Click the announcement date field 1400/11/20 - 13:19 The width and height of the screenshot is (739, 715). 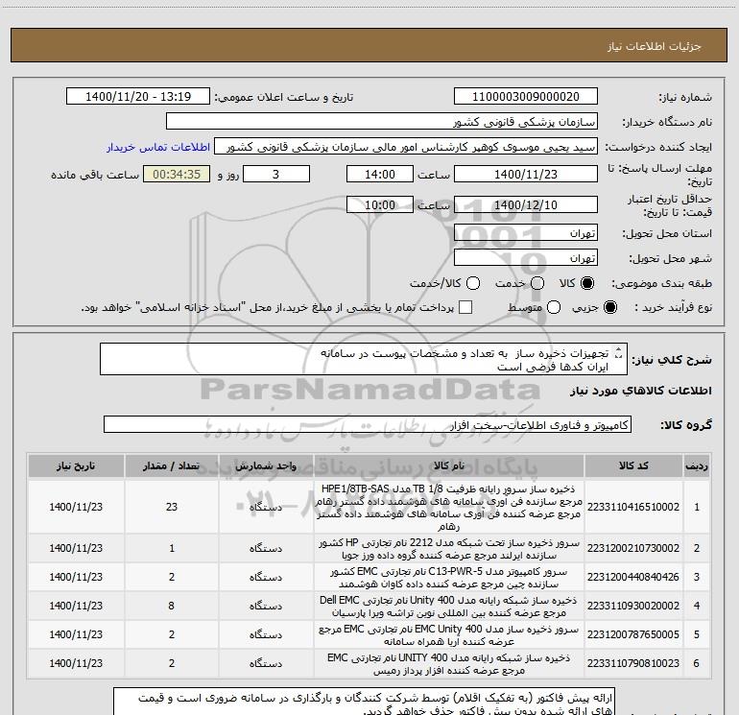(x=138, y=97)
